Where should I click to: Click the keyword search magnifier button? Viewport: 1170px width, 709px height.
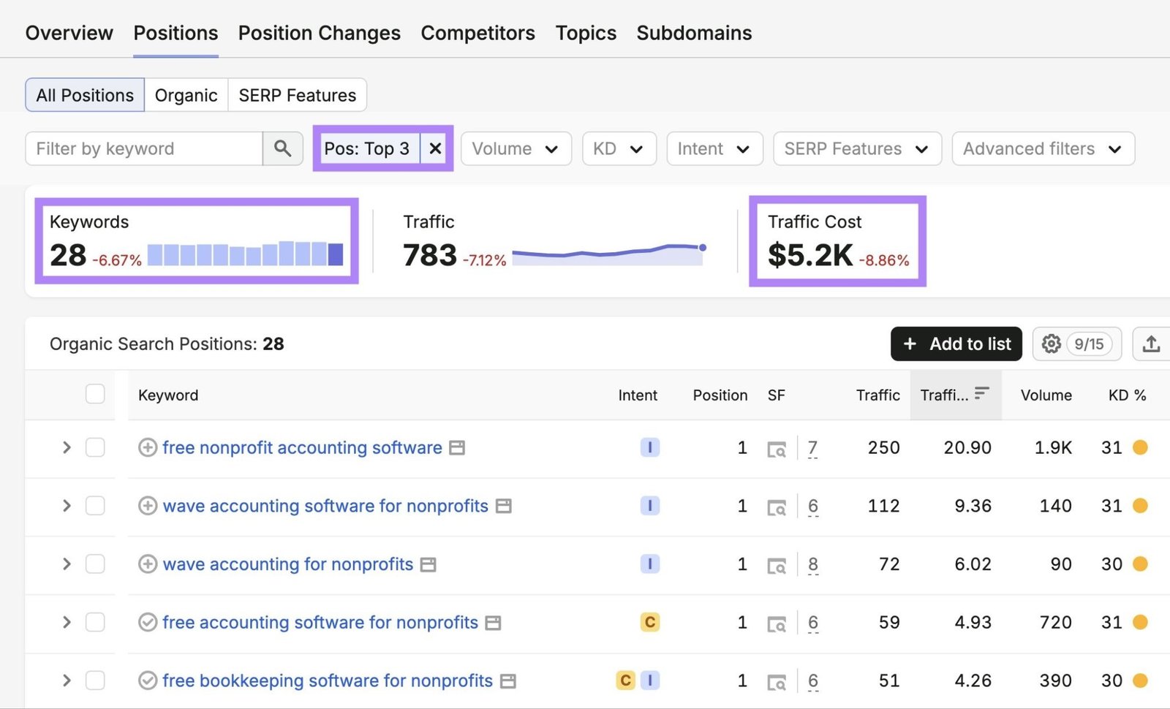point(283,148)
